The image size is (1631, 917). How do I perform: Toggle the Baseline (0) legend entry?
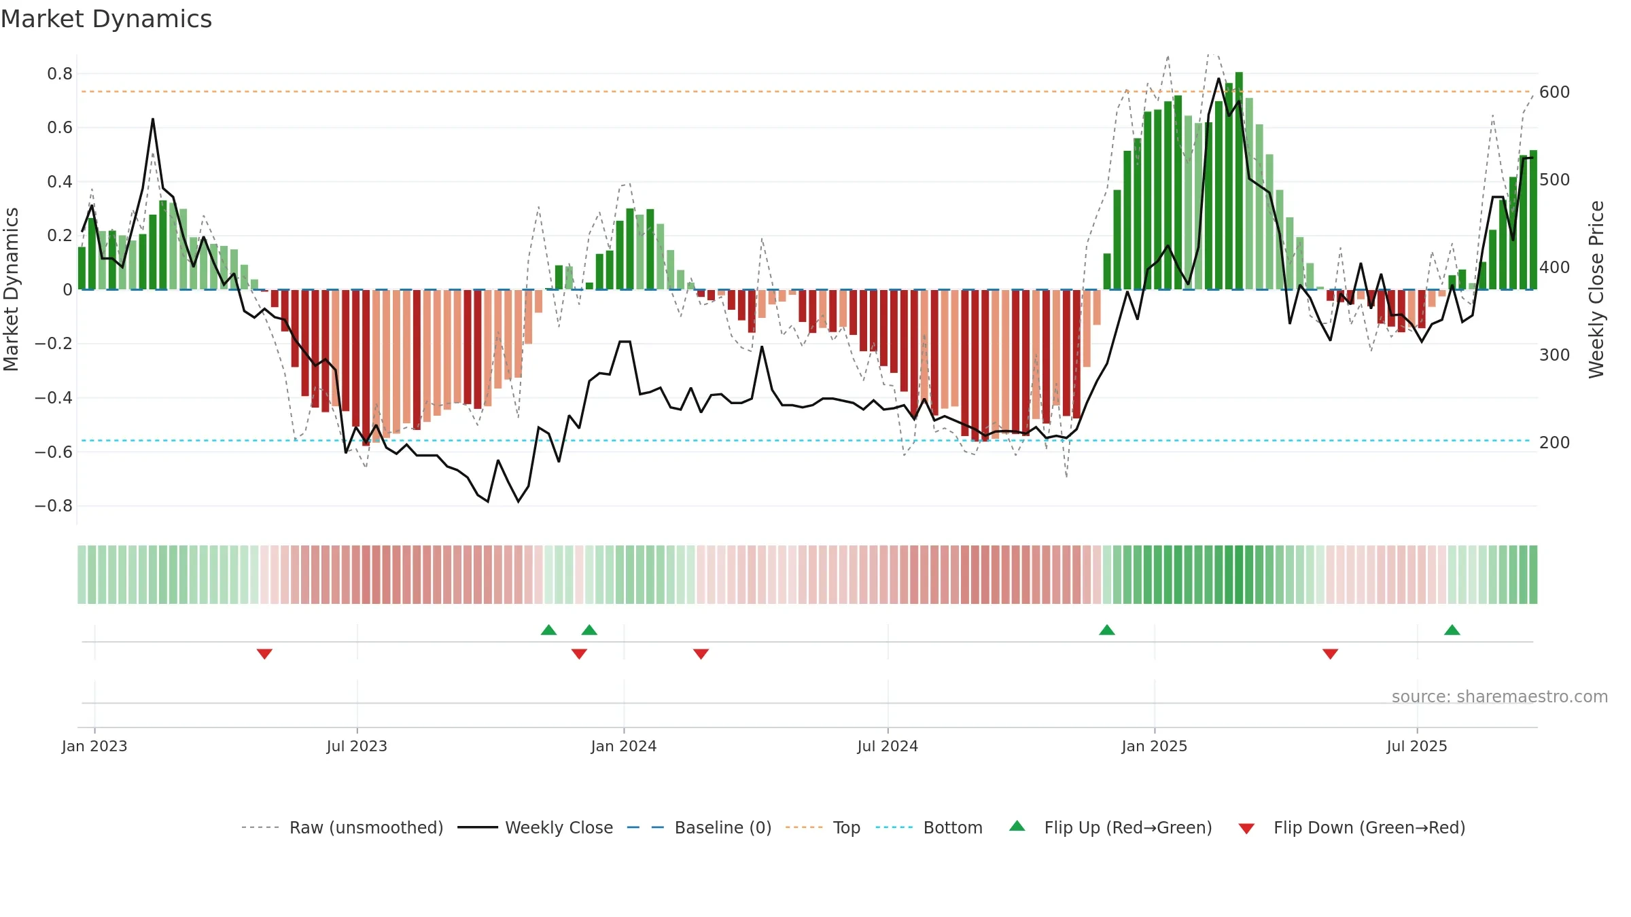click(x=699, y=827)
